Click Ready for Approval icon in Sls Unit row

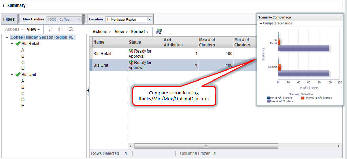(131, 63)
